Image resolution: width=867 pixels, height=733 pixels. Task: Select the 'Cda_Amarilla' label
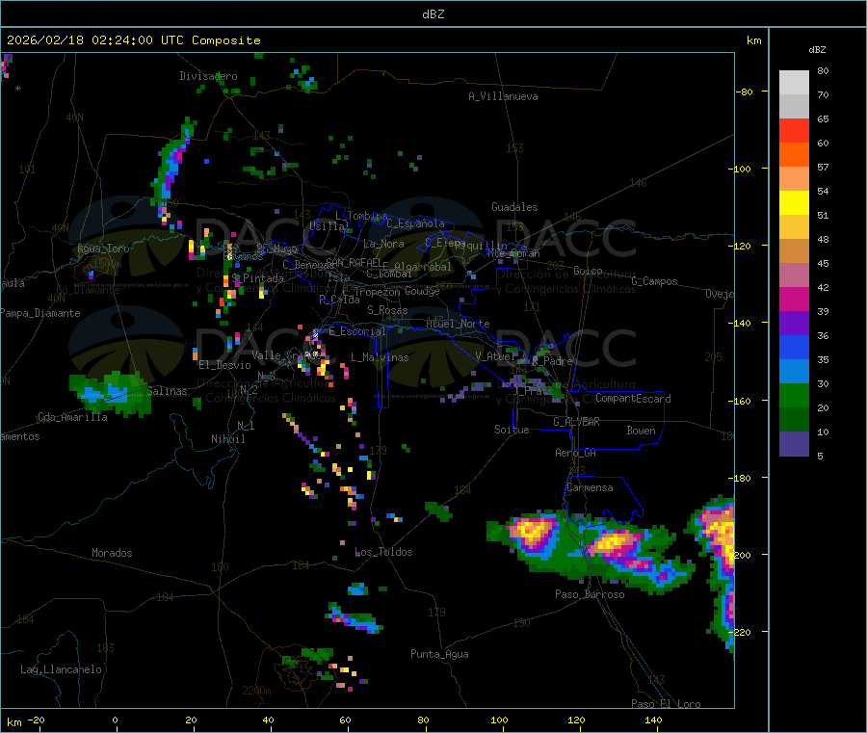coord(73,417)
